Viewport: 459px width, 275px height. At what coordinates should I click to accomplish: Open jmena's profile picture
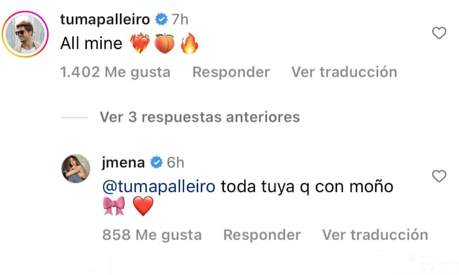point(75,169)
